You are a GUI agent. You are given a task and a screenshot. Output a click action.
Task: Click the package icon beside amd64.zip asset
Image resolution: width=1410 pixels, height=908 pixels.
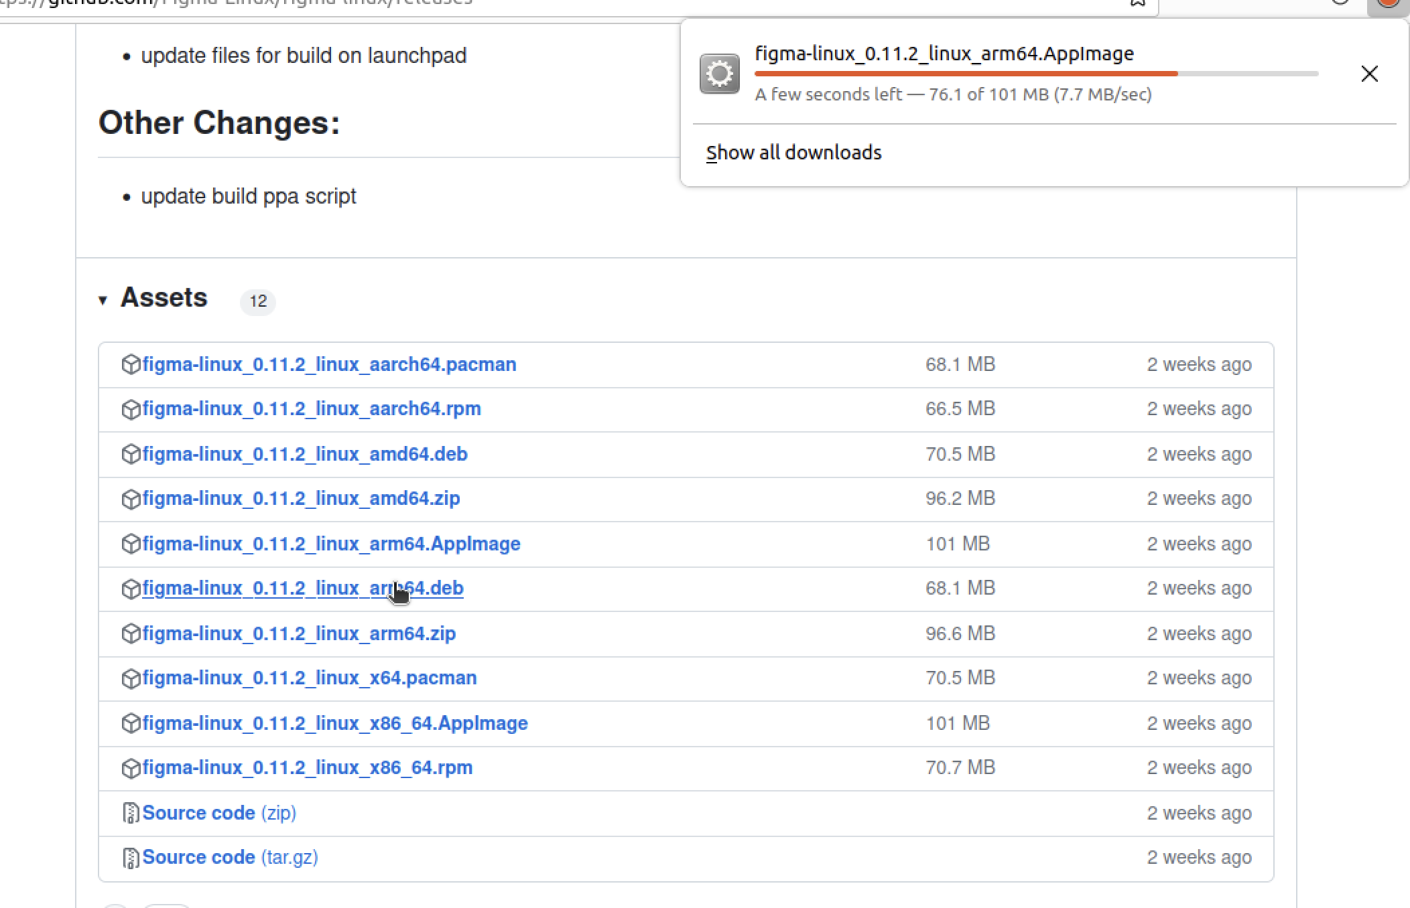point(131,499)
